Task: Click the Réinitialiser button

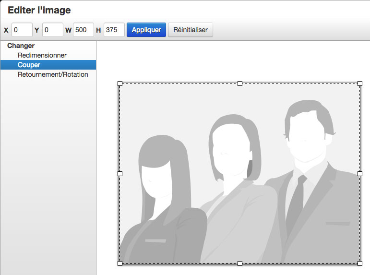Action: click(191, 30)
